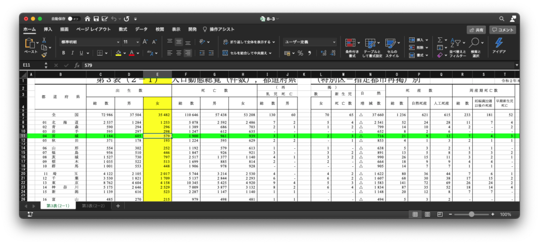This screenshot has width=539, height=244.
Task: Align text left in the cell
Action: coord(169,53)
